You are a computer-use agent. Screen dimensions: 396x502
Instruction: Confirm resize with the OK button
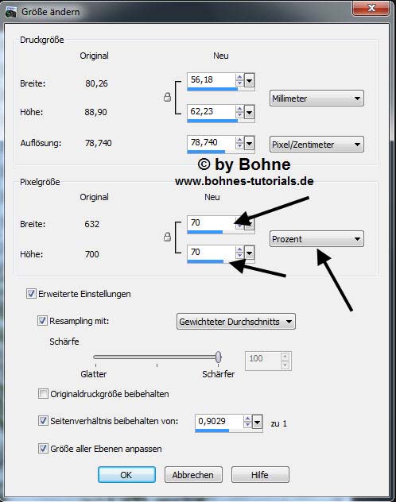126,474
